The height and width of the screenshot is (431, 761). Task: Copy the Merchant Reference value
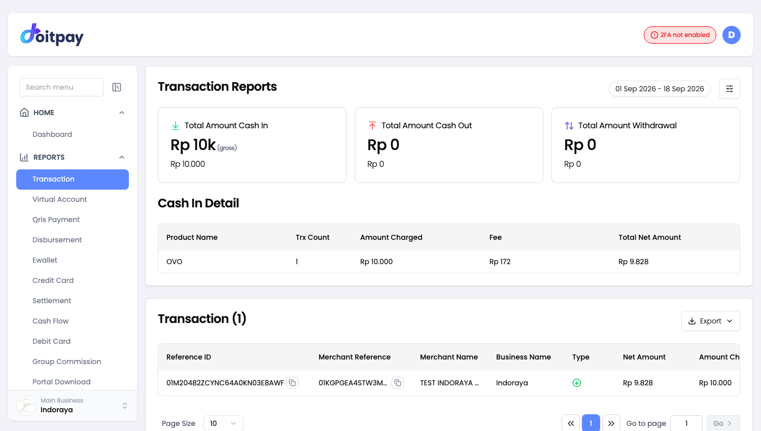398,383
